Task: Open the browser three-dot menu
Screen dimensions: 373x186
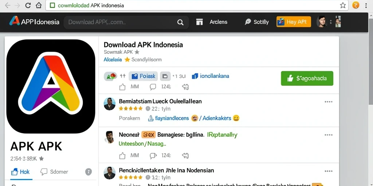Action: point(367,5)
